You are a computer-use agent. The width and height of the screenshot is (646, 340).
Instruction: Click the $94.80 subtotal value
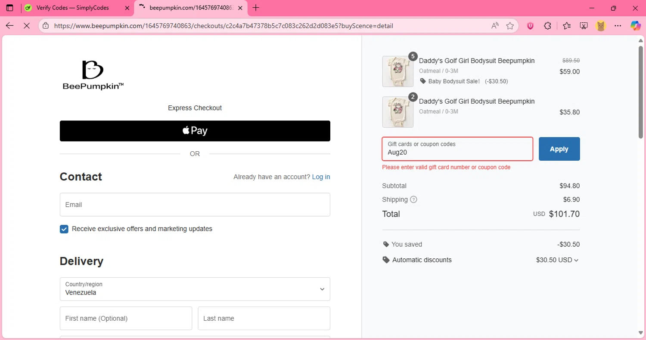pos(569,186)
